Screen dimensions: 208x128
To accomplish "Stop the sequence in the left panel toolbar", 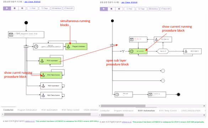I will 15,8.
